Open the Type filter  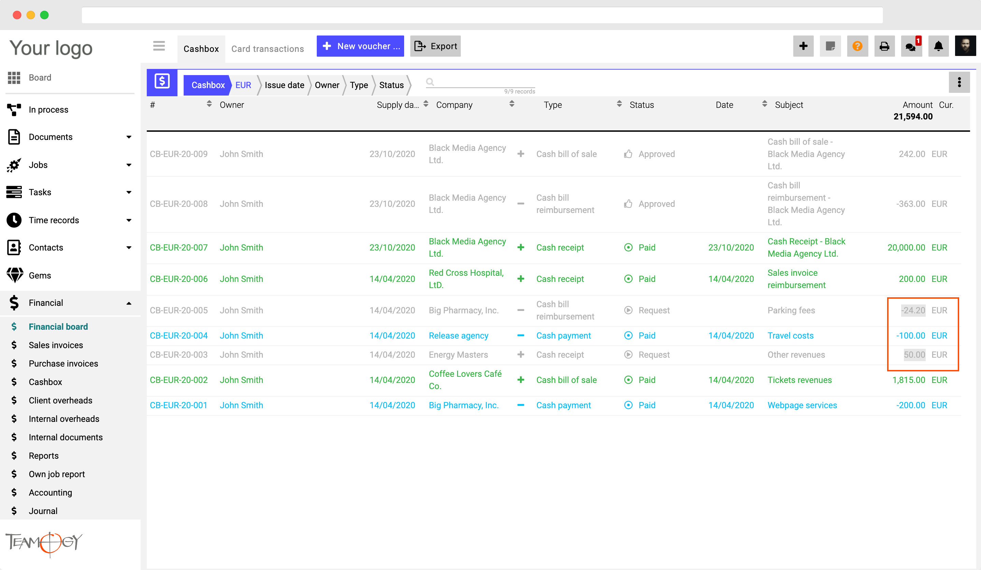[x=358, y=85]
